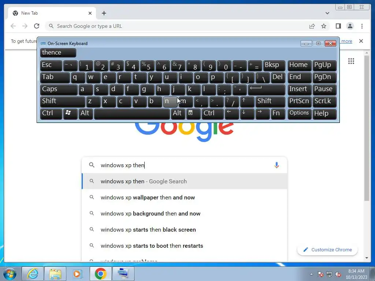Launch Internet Explorer from taskbar

point(33,274)
